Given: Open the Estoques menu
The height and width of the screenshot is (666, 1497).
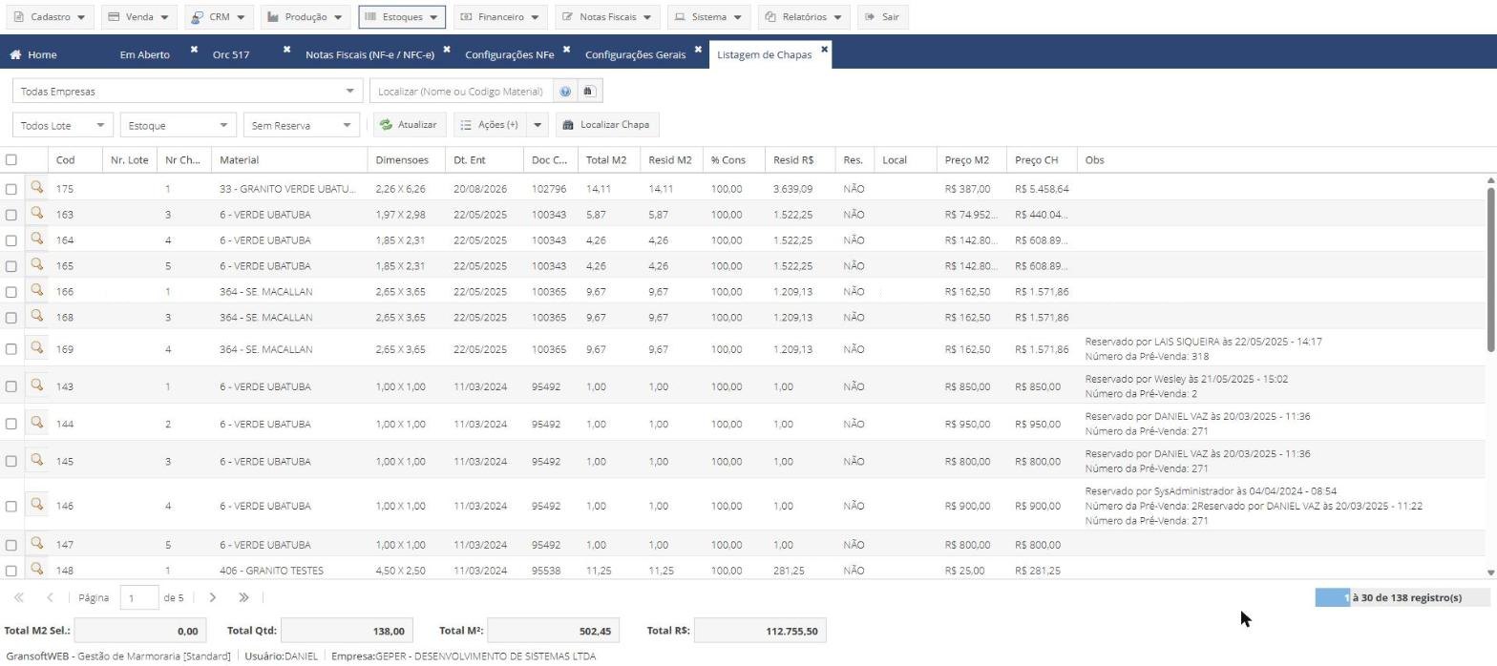Looking at the screenshot, I should point(402,16).
